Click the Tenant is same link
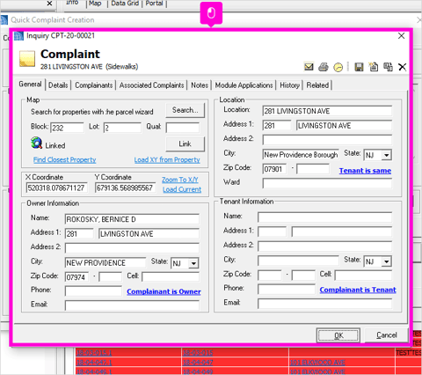The image size is (422, 375). (365, 171)
